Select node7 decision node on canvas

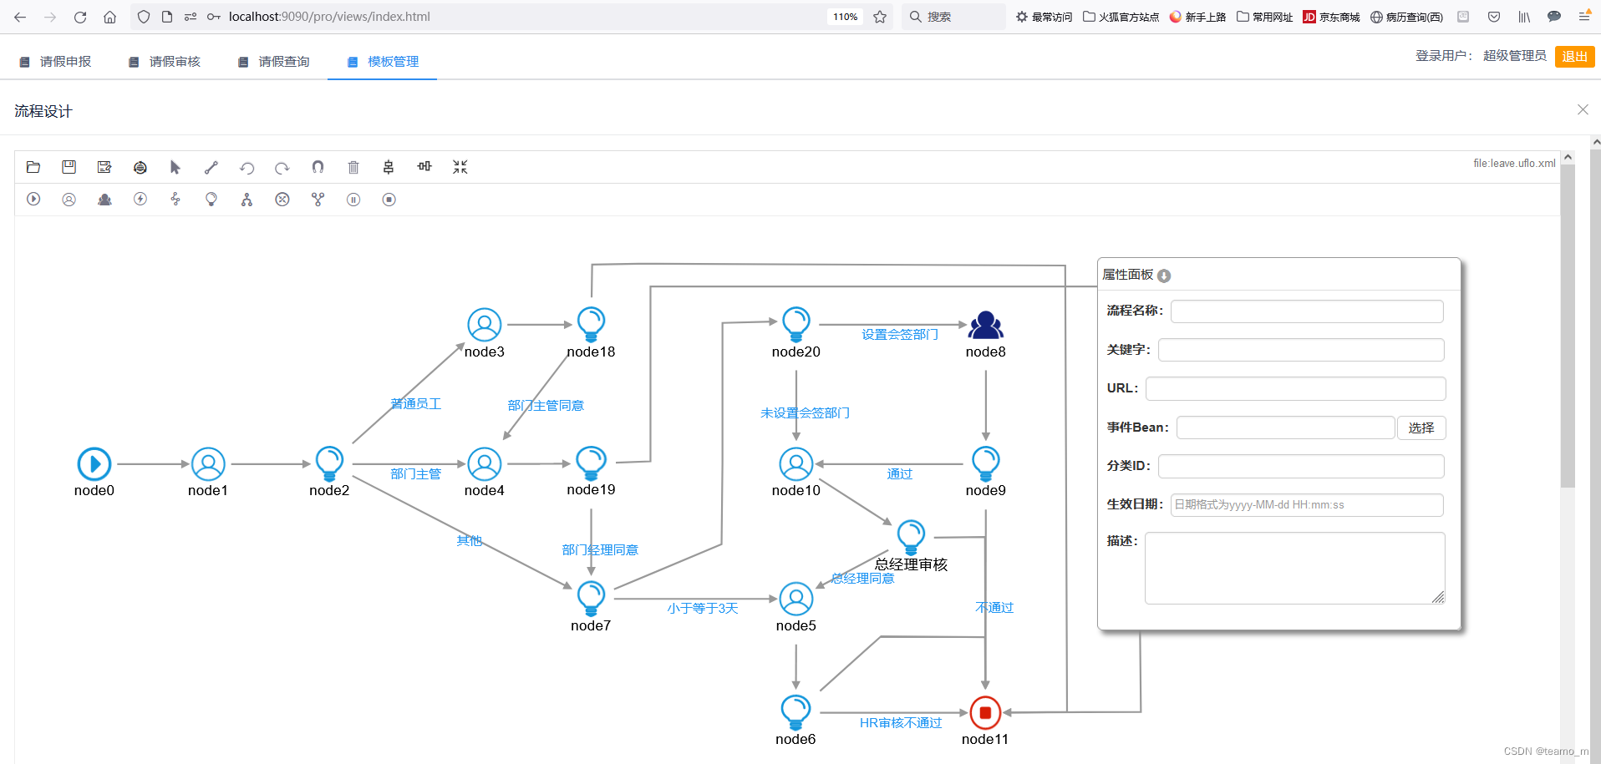tap(591, 599)
